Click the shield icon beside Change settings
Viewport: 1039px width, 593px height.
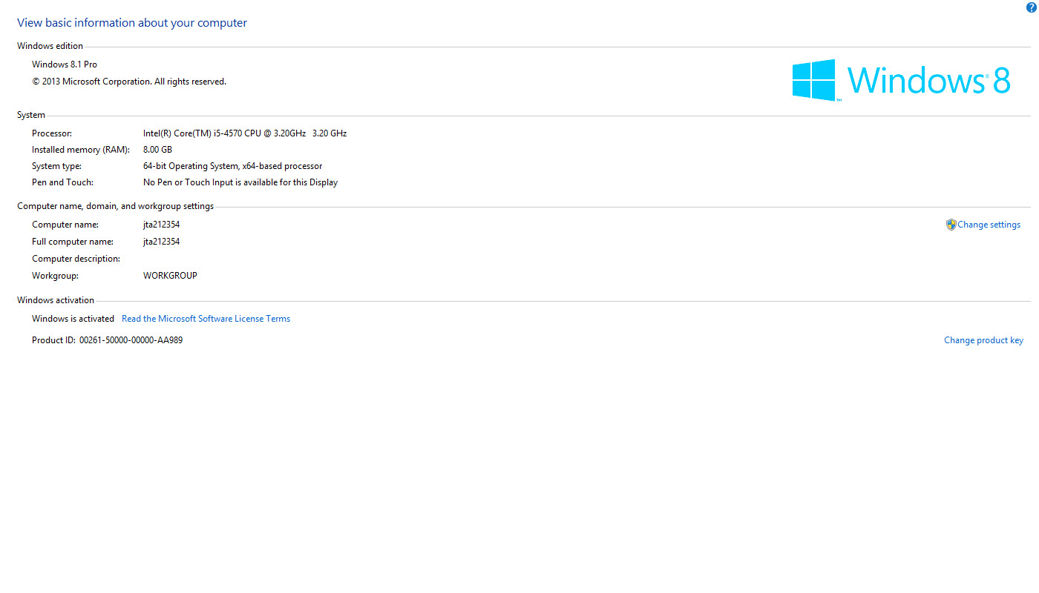pos(951,225)
